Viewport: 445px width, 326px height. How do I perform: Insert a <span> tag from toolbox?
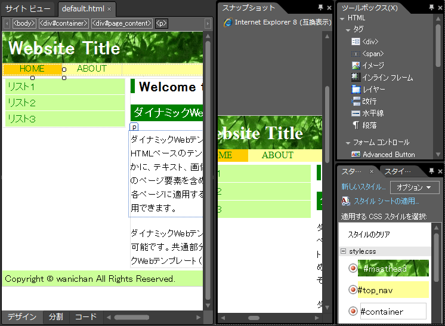367,54
